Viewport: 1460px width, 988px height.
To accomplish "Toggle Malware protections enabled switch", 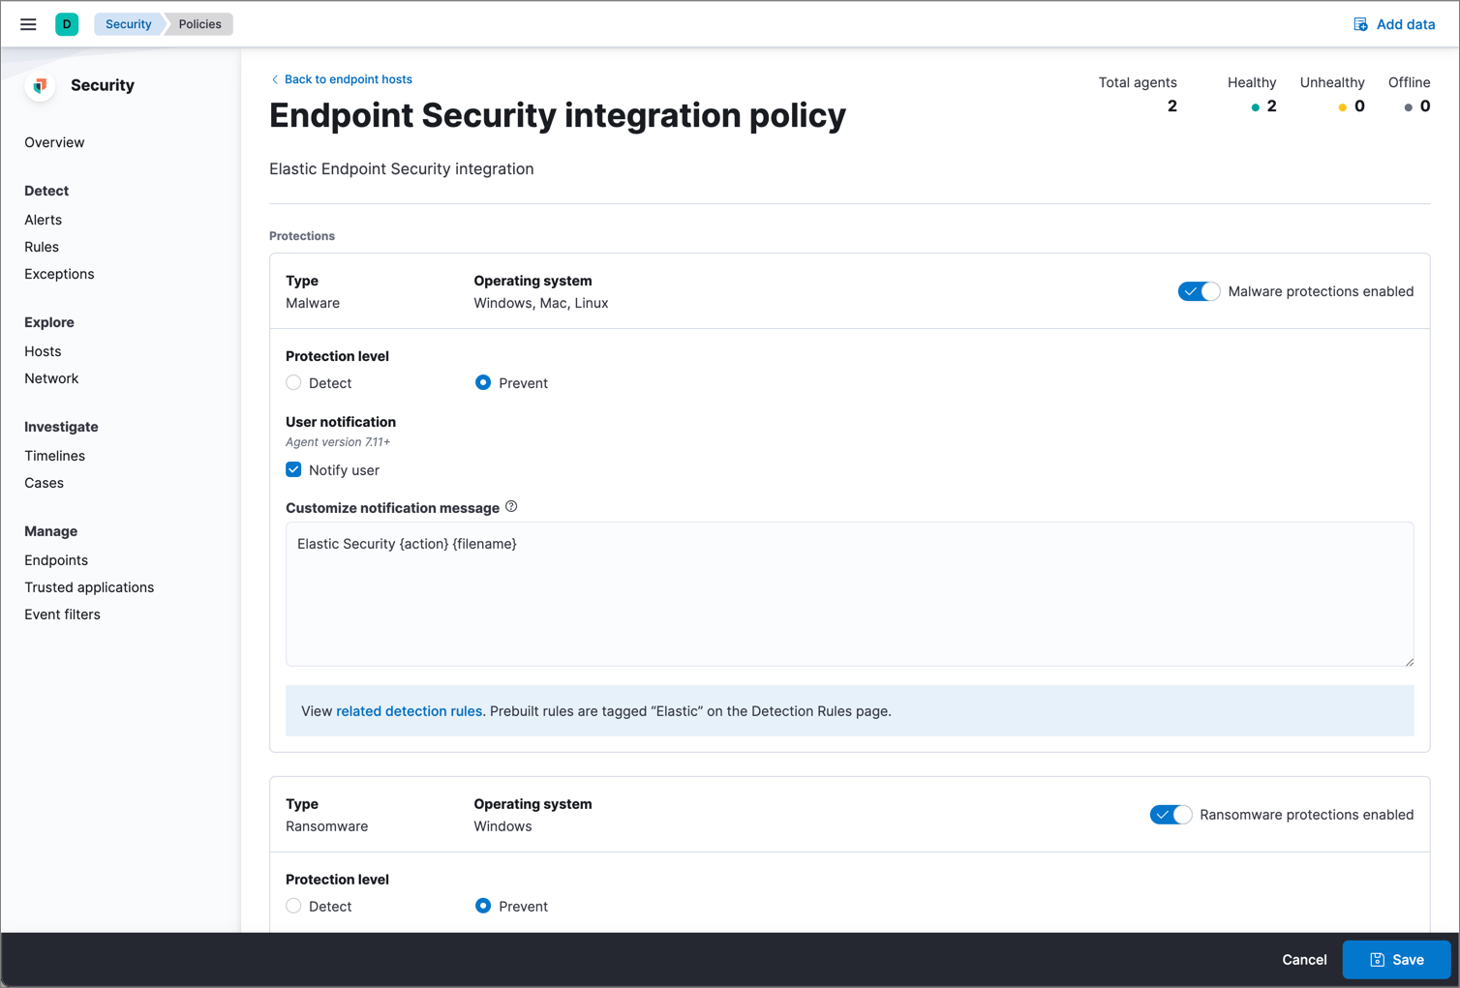I will click(1199, 291).
